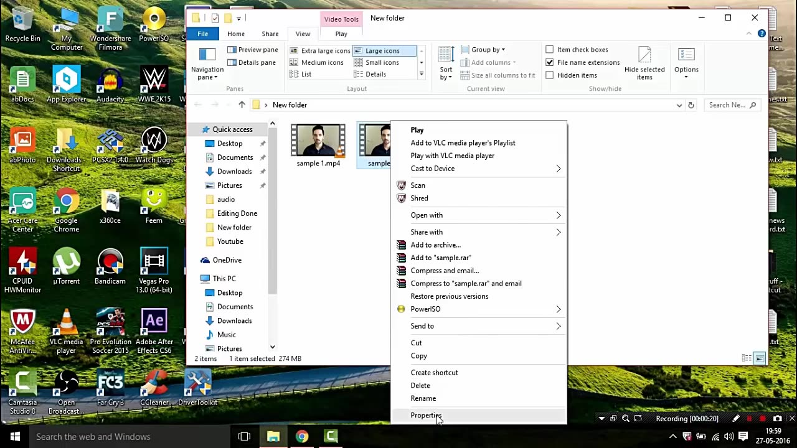This screenshot has height=448, width=797.
Task: Toggle the Details pane
Action: [252, 62]
